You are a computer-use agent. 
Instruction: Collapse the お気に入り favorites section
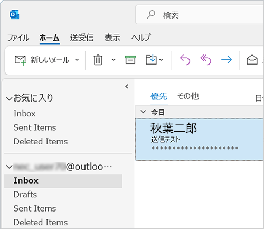click(9, 98)
